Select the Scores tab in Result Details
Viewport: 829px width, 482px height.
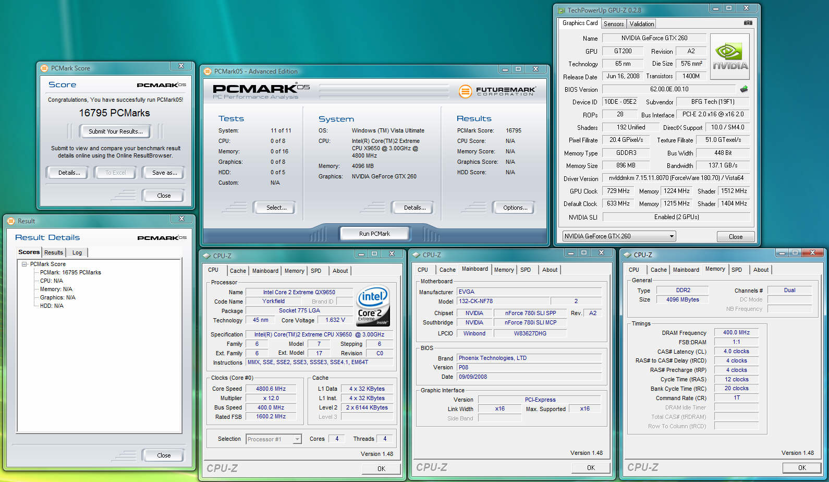tap(29, 252)
